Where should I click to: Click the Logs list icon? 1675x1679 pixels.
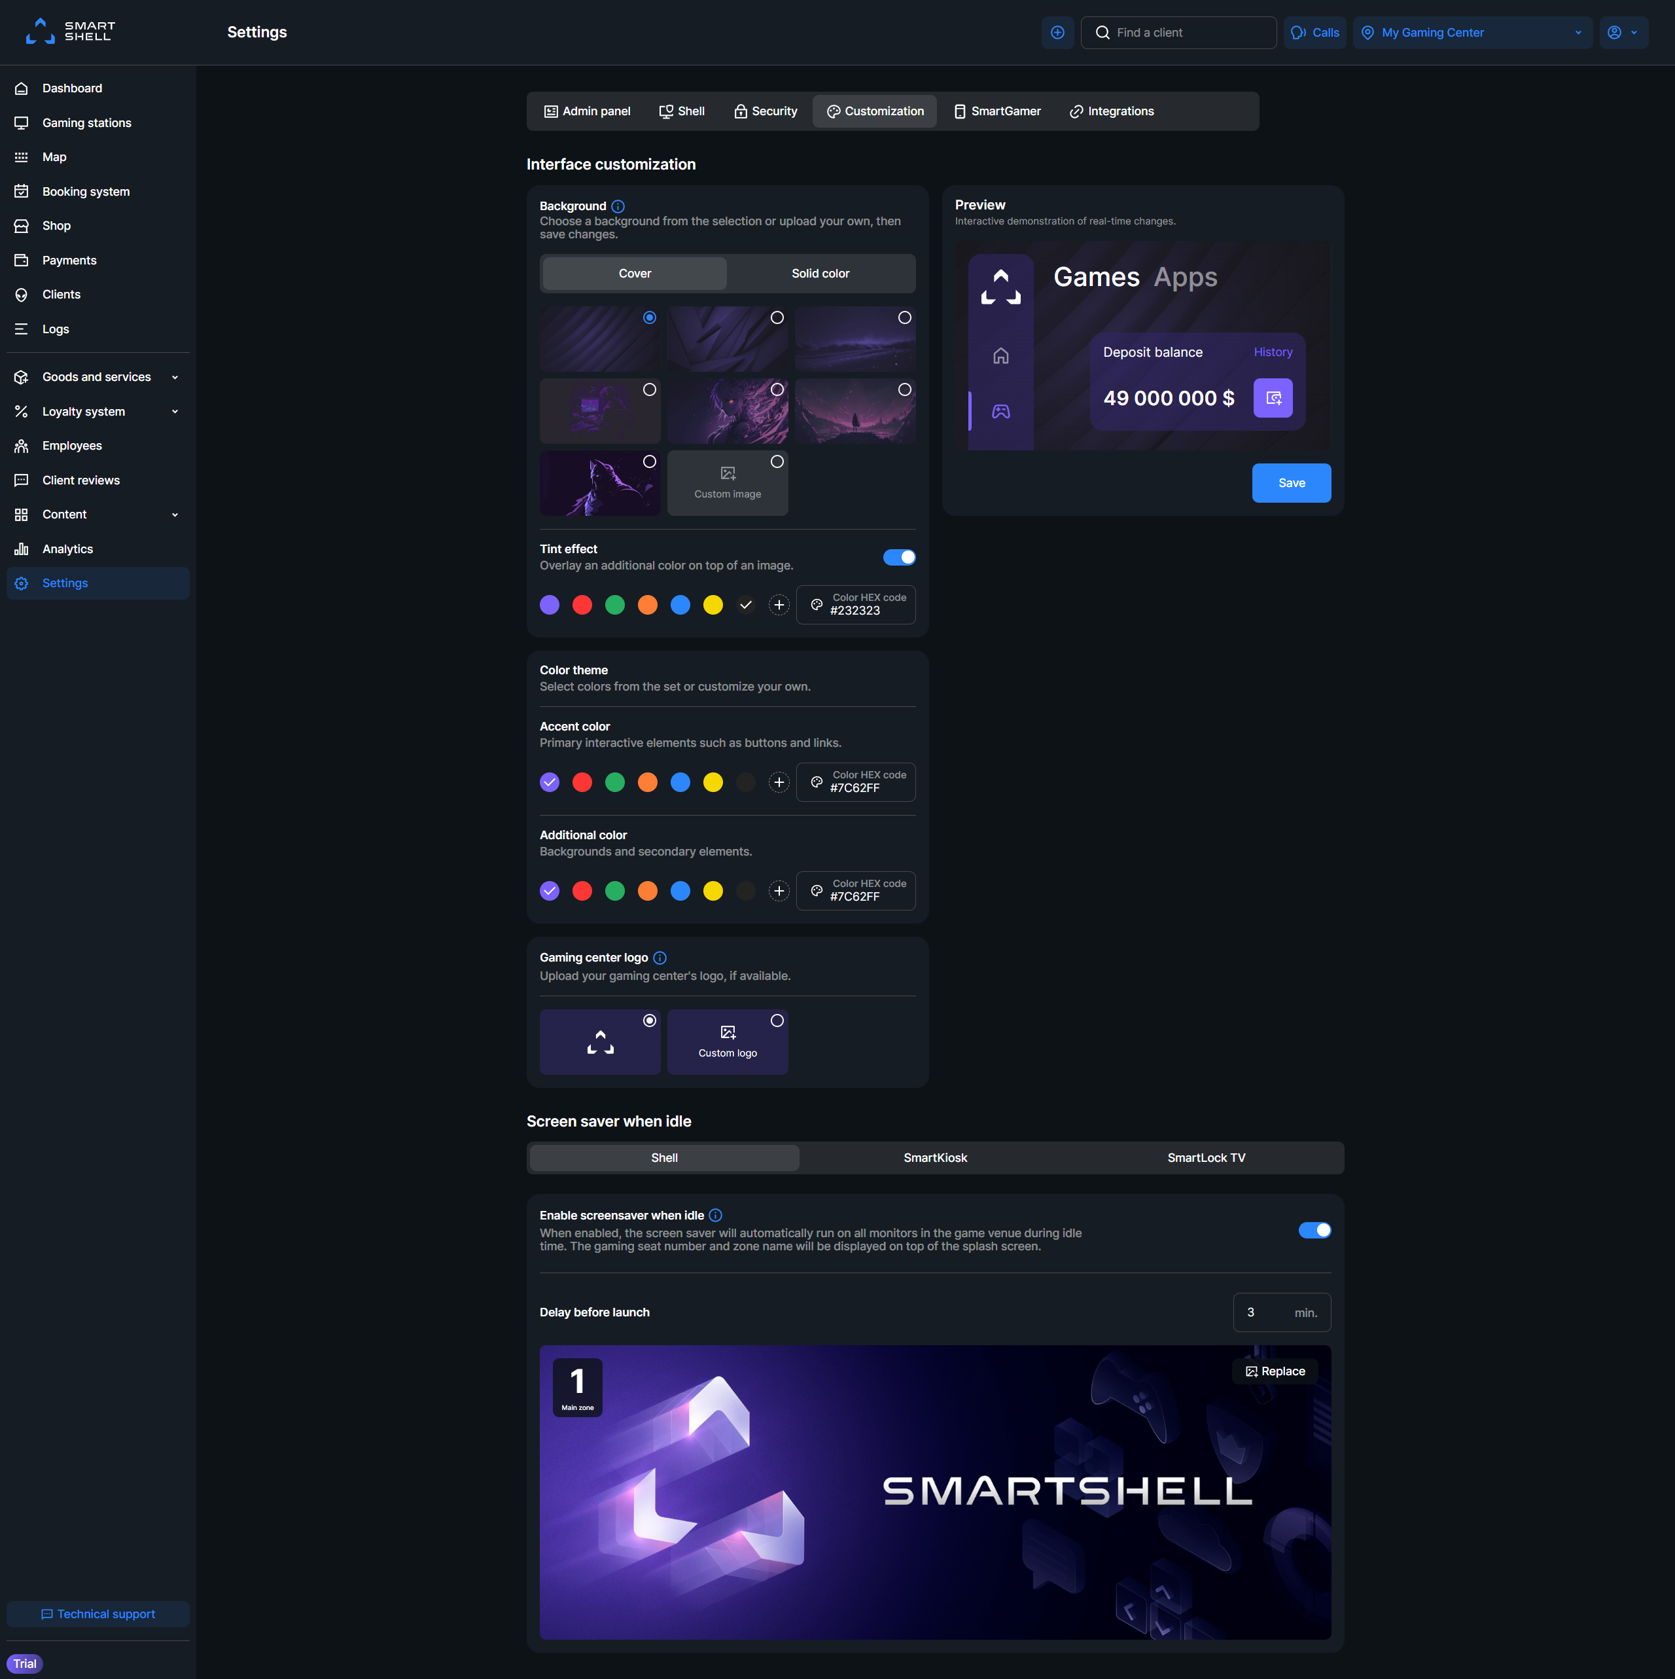point(22,329)
